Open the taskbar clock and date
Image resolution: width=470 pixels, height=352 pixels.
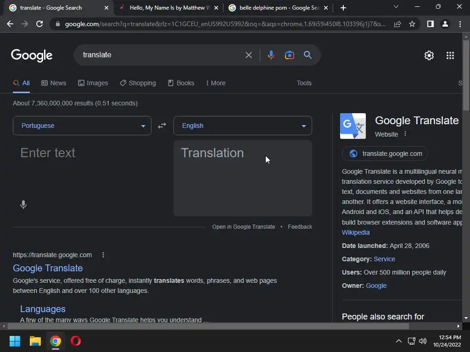tap(447, 341)
